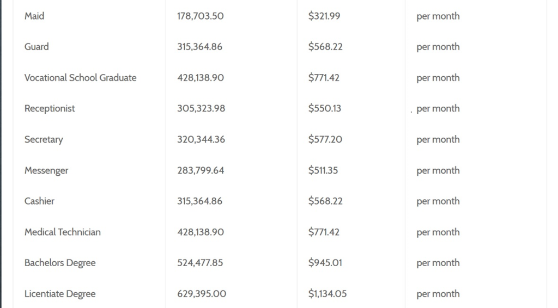
Task: Click the $577.20 dollar amount
Action: tap(325, 139)
